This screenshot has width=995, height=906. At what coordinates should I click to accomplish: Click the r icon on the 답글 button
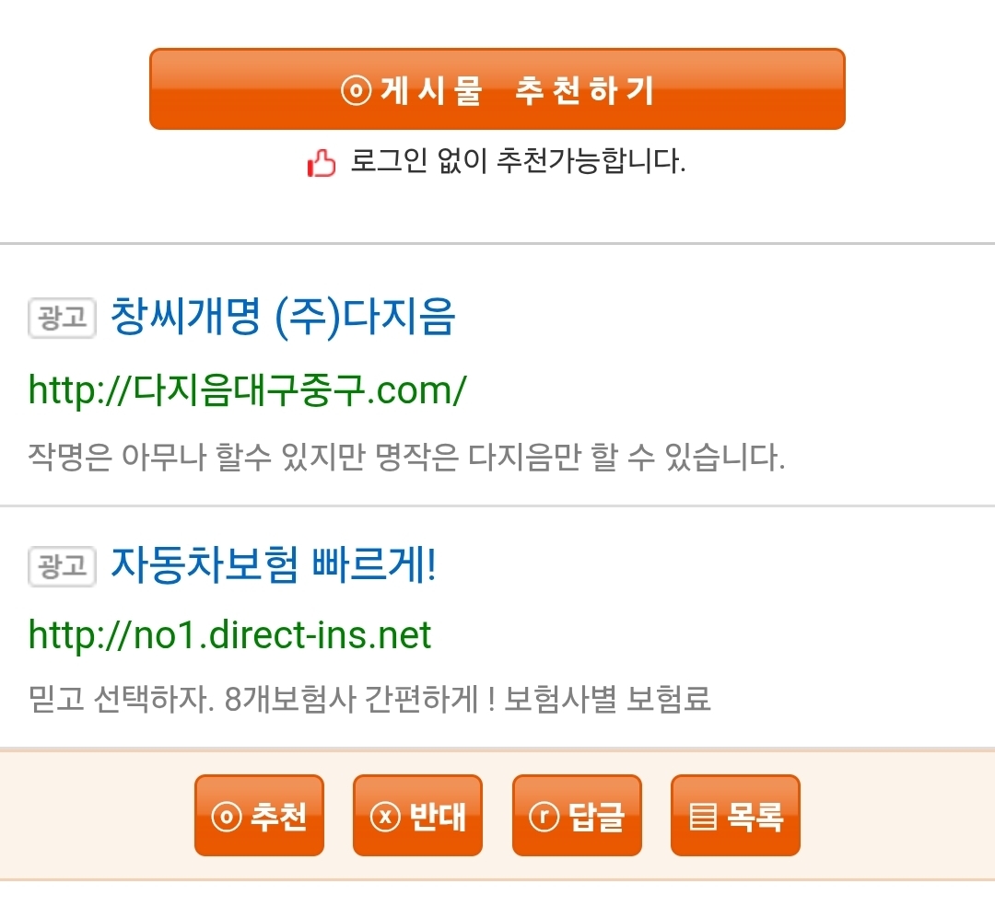(544, 816)
